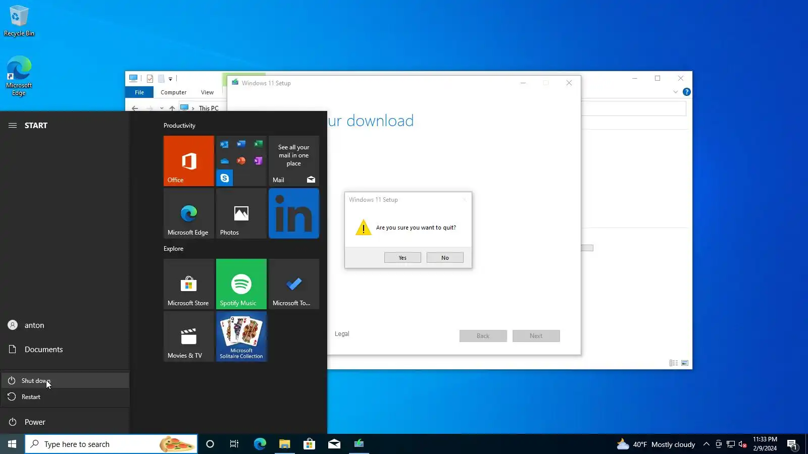Launch the Spotify Music tile
The height and width of the screenshot is (454, 808).
click(x=241, y=284)
